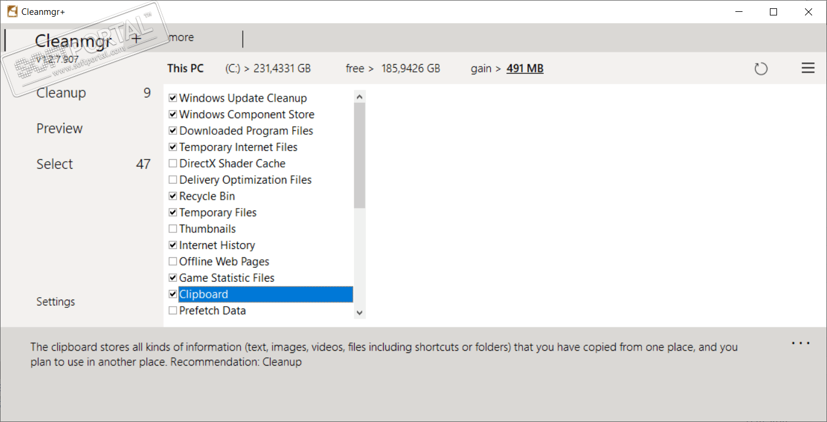This screenshot has height=422, width=827.
Task: Uncheck Temporary Internet Files checkbox
Action: click(173, 147)
